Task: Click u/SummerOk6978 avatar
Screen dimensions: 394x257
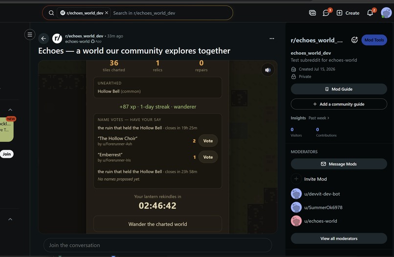Action: point(296,207)
